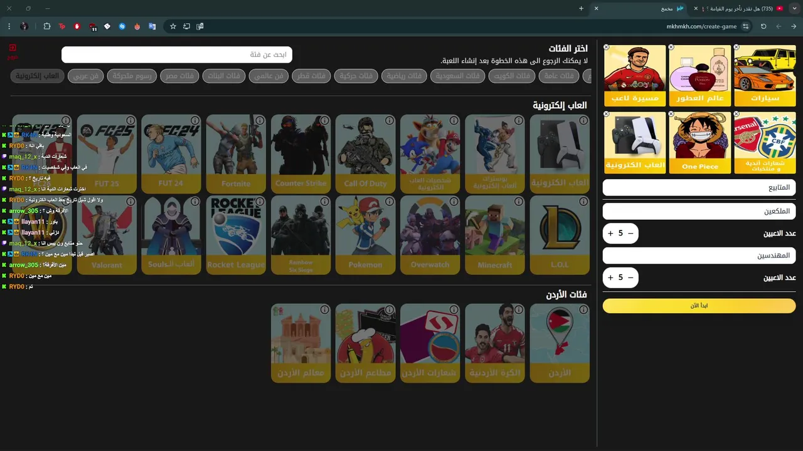Select the Valorant category card

(x=107, y=235)
